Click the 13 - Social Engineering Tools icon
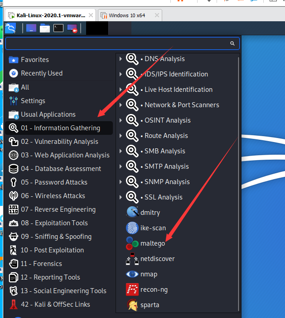285x318 pixels. click(x=14, y=291)
